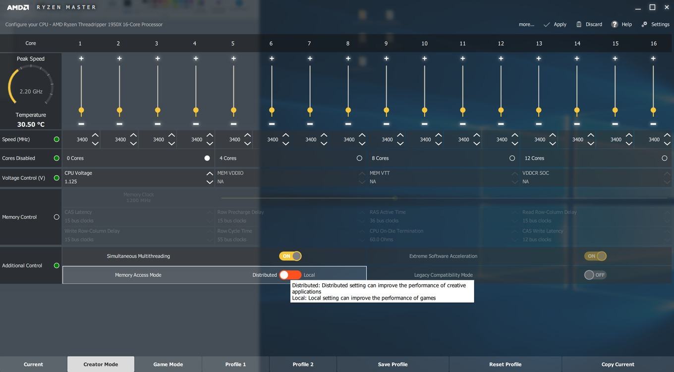674x372 pixels.
Task: Increase core 1 speed with up chevron
Action: click(x=95, y=135)
